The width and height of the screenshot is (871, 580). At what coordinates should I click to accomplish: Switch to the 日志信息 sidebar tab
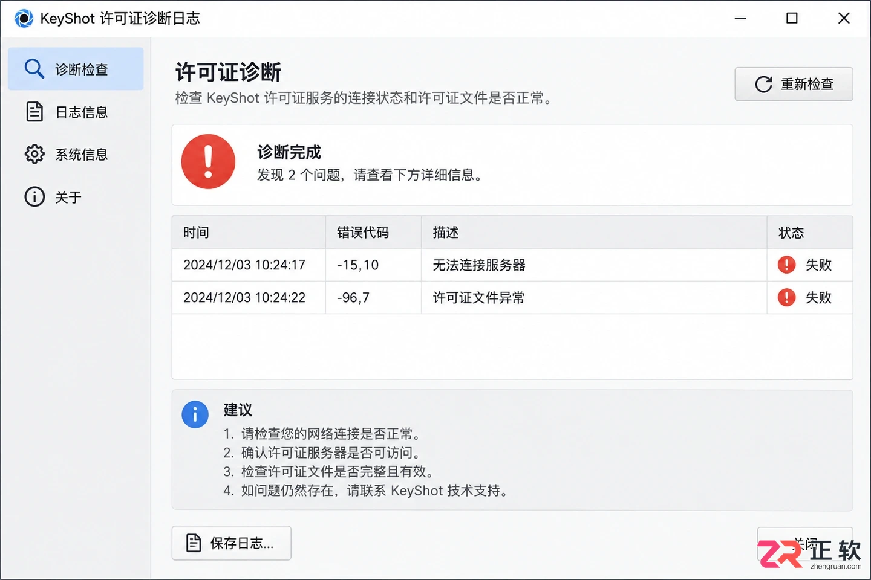[x=76, y=112]
